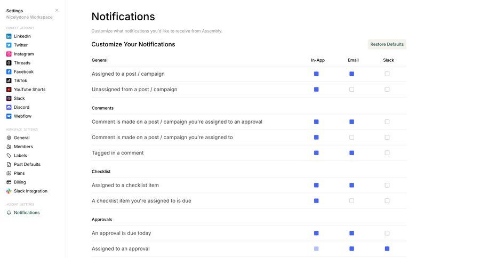Click the Webflow icon

tap(9, 116)
